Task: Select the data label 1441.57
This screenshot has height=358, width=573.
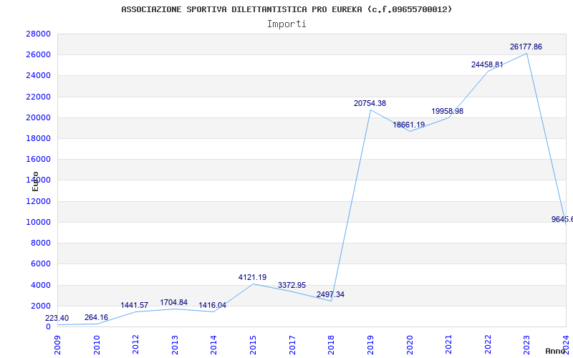Action: [x=135, y=305]
